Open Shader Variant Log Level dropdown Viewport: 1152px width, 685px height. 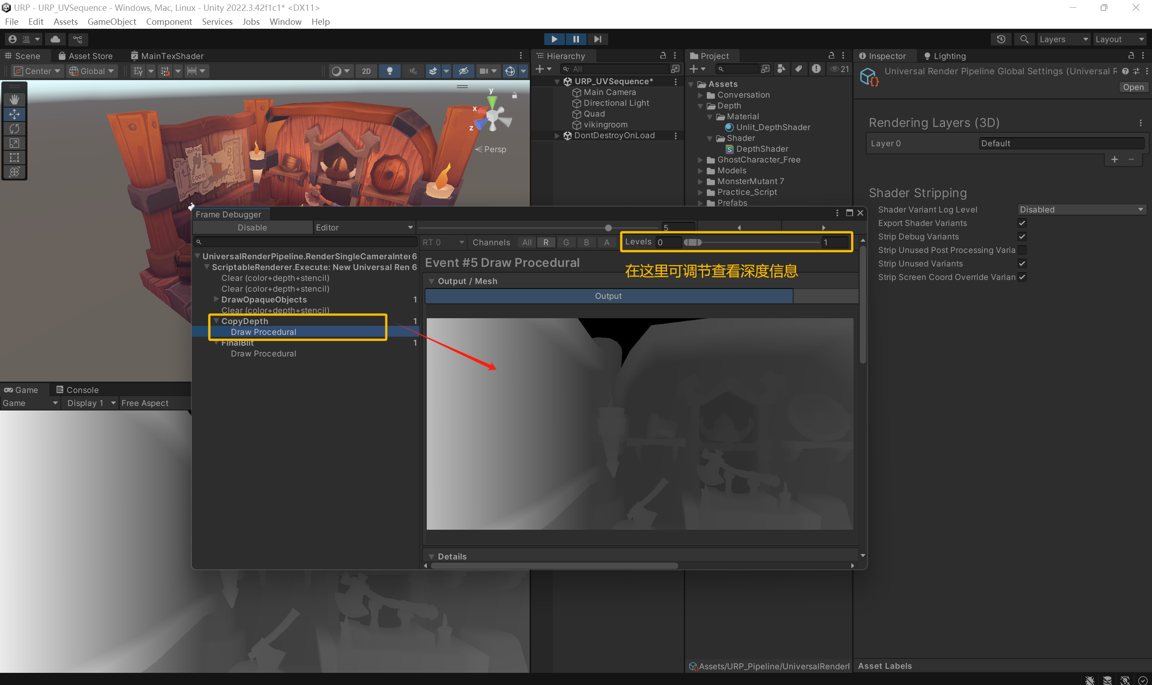1081,210
